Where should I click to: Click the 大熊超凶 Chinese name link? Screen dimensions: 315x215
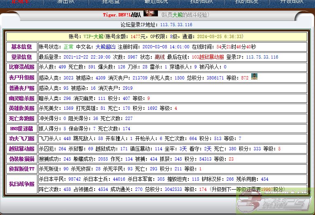[106, 47]
